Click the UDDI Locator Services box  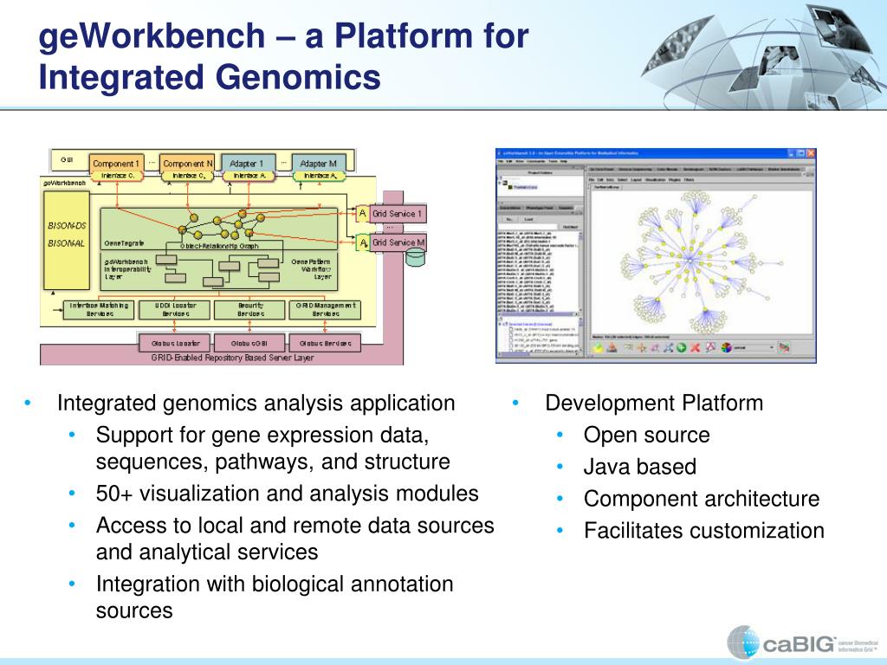175,309
